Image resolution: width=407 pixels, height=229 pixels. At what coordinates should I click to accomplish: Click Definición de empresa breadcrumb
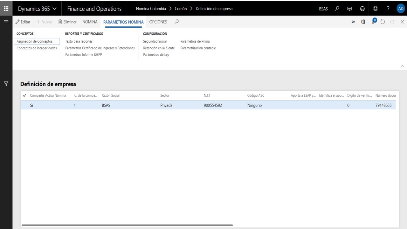tap(214, 9)
